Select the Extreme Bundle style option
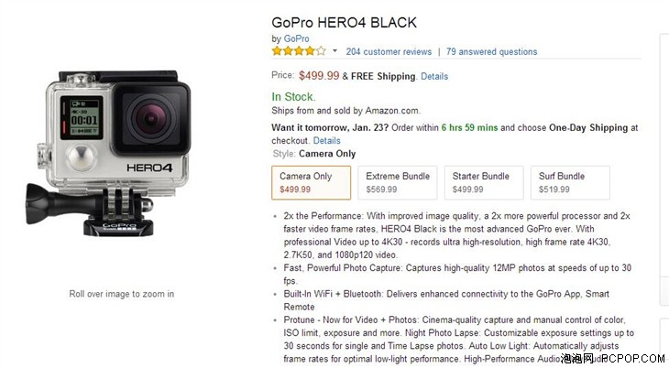669x368 pixels. [398, 182]
